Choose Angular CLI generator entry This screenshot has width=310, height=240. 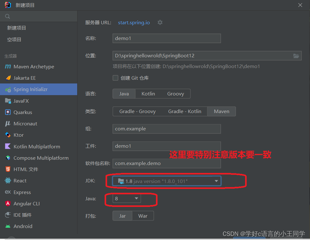coord(38,203)
